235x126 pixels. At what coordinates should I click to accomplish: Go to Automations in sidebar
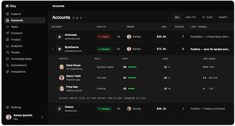25,65
